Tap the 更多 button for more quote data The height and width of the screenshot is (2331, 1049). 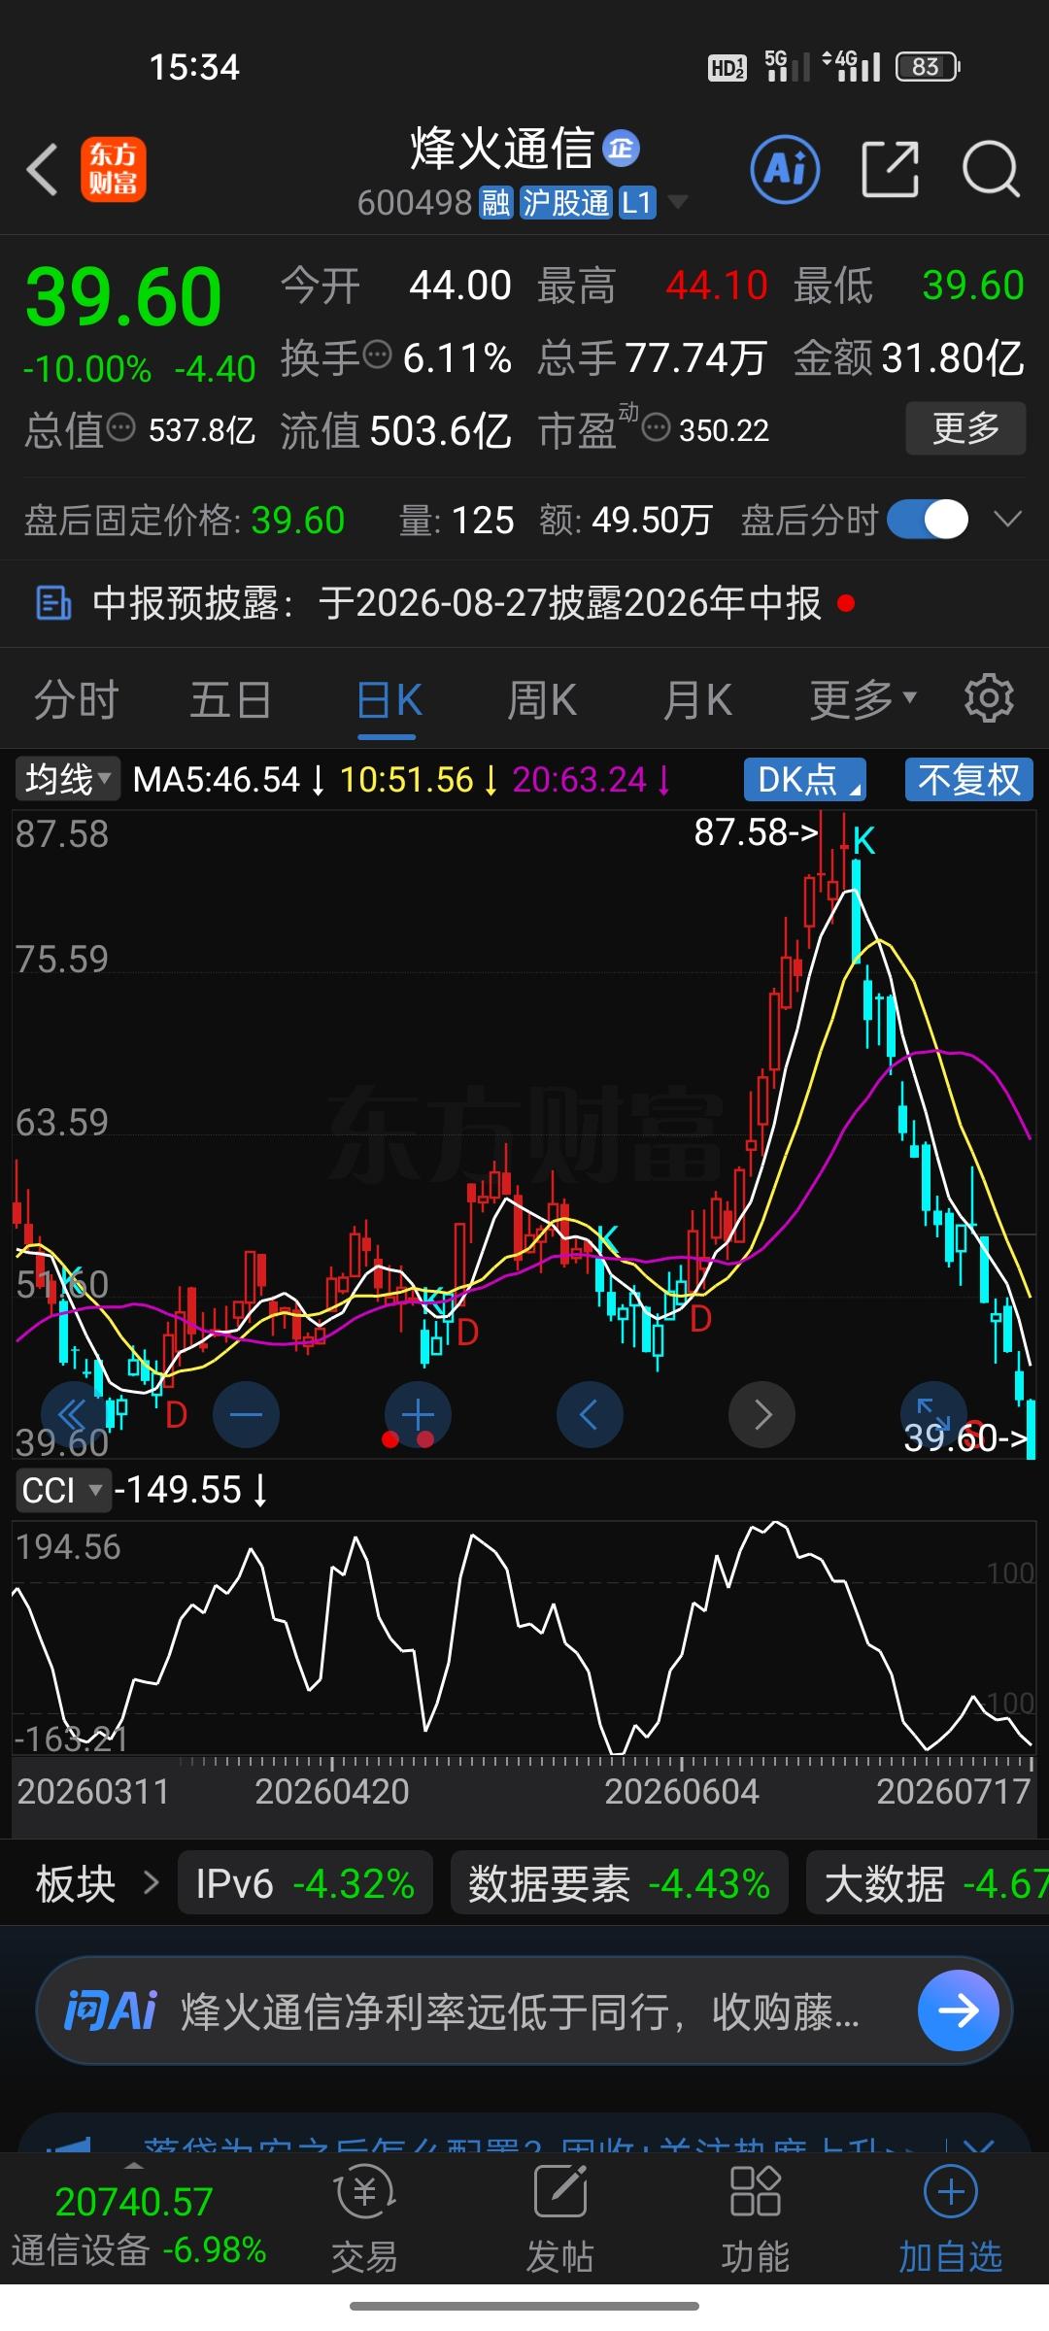[x=965, y=427]
